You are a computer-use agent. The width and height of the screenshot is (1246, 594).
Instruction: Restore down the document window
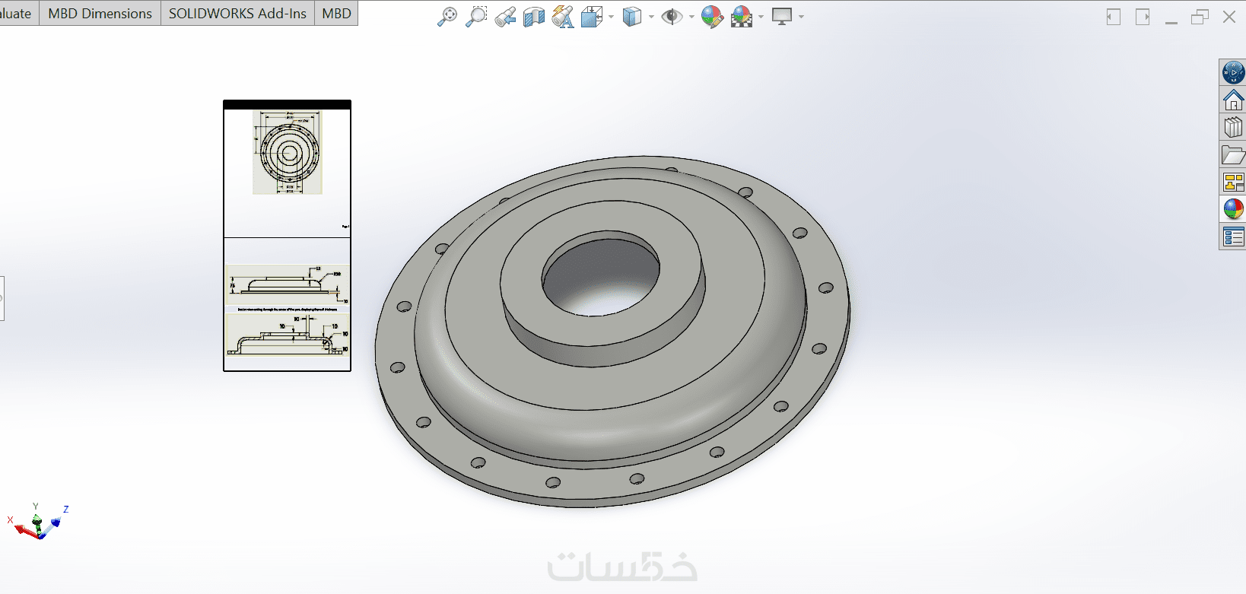pyautogui.click(x=1200, y=17)
